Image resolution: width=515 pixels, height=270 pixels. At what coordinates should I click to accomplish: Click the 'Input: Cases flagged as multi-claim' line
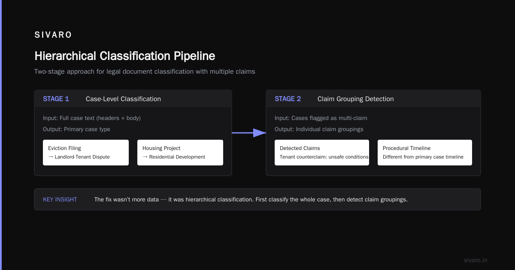[x=321, y=118]
